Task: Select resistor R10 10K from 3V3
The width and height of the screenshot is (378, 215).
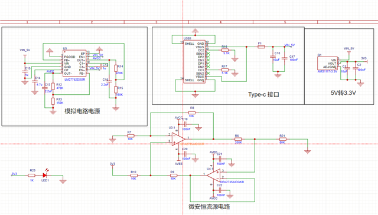Action: click(x=134, y=176)
